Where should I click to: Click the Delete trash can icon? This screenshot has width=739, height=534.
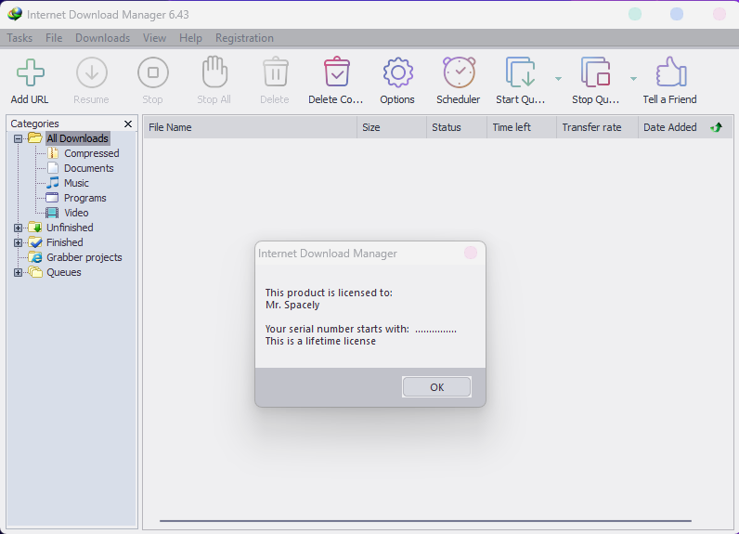tap(275, 72)
